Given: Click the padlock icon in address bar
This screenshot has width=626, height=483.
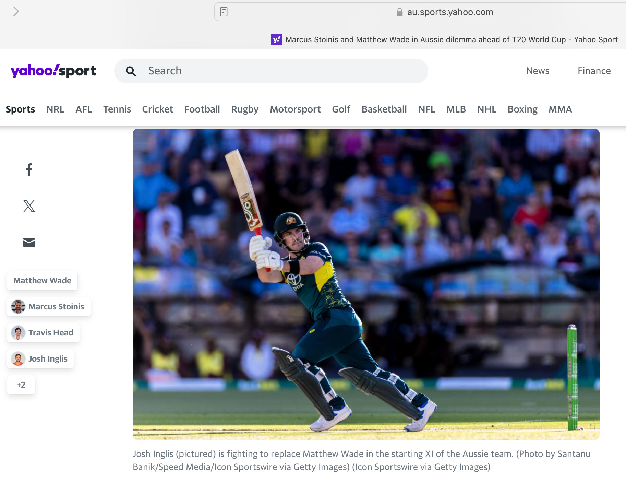Looking at the screenshot, I should (x=399, y=12).
